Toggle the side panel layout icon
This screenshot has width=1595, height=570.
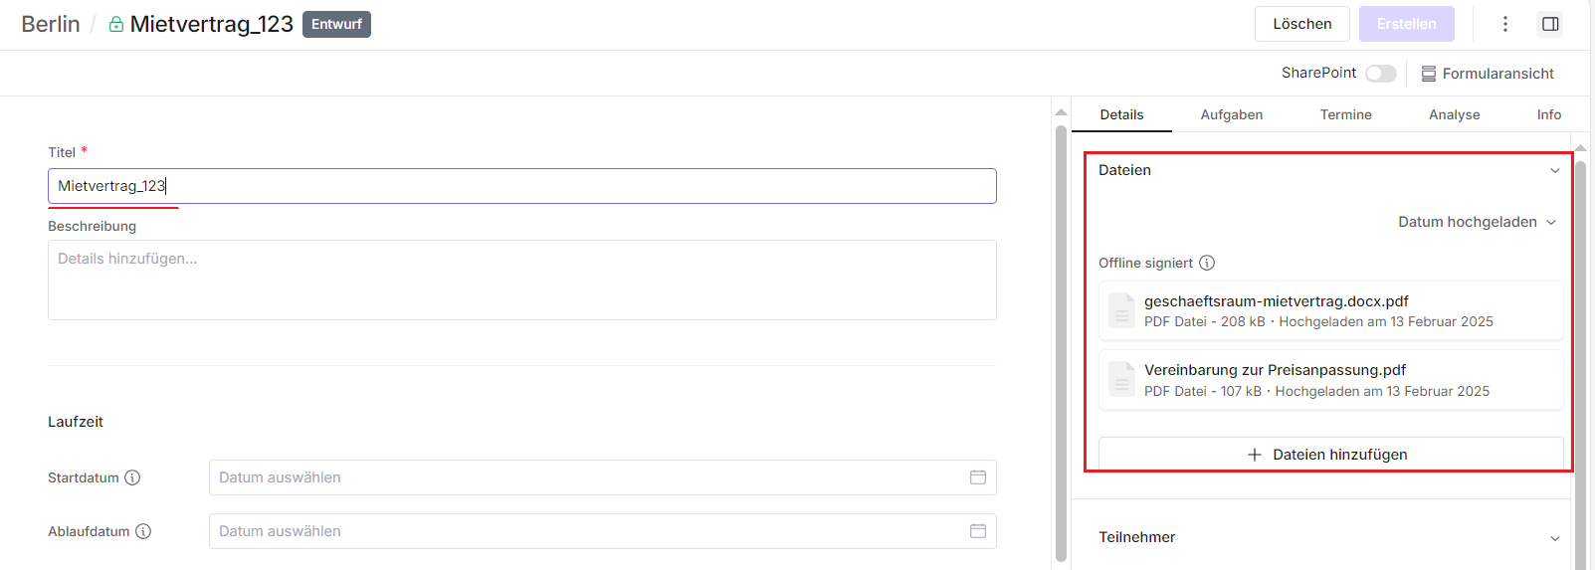[1549, 24]
